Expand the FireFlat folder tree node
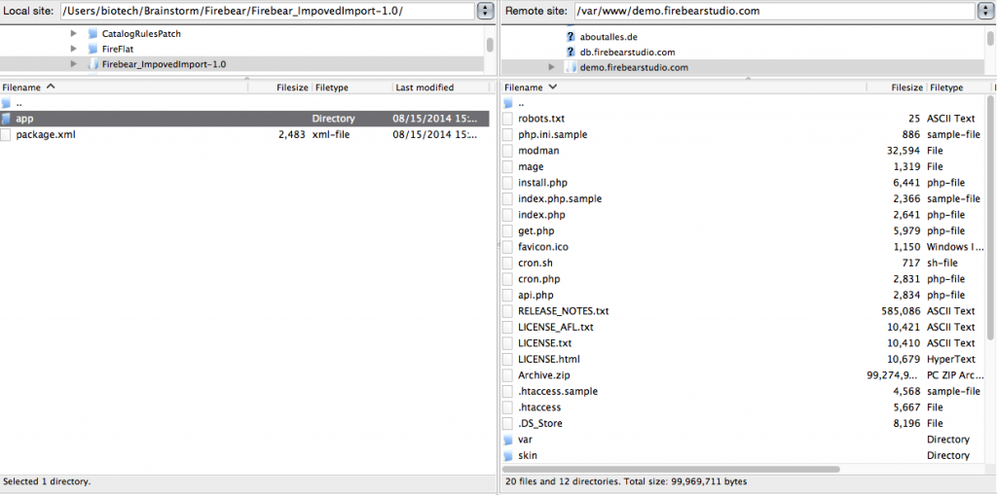This screenshot has height=495, width=997. (74, 49)
